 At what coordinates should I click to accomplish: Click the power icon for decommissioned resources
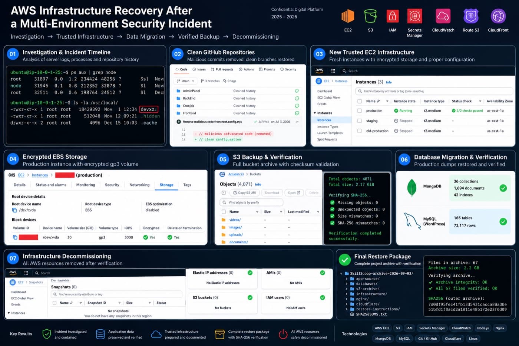(283, 334)
